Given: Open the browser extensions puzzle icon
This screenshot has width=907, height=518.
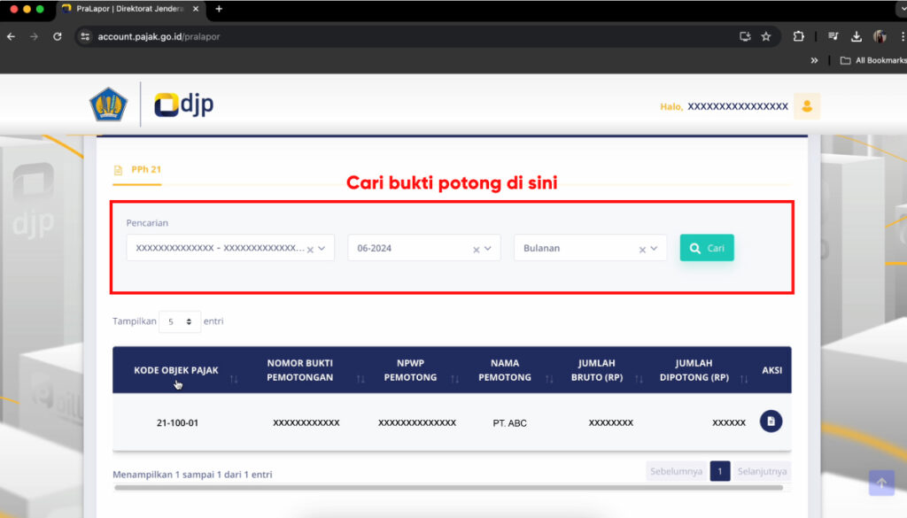Looking at the screenshot, I should [798, 36].
